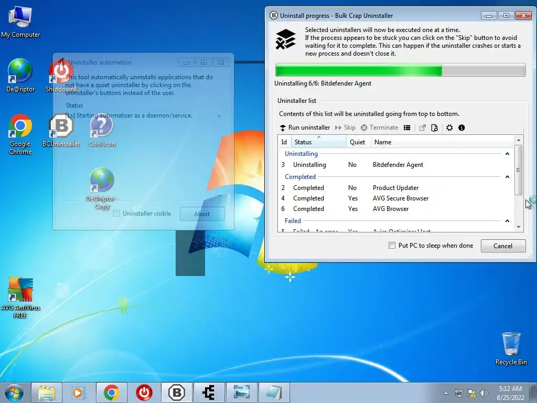
Task: Click Abort in Uninstaller automation window
Action: tap(202, 214)
